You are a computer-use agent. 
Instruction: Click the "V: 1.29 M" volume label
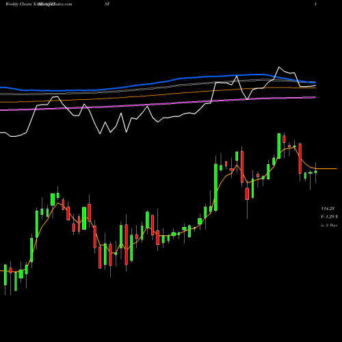coord(329,217)
